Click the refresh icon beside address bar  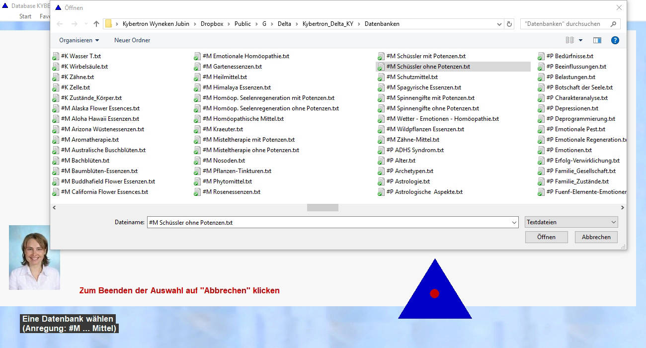(509, 24)
